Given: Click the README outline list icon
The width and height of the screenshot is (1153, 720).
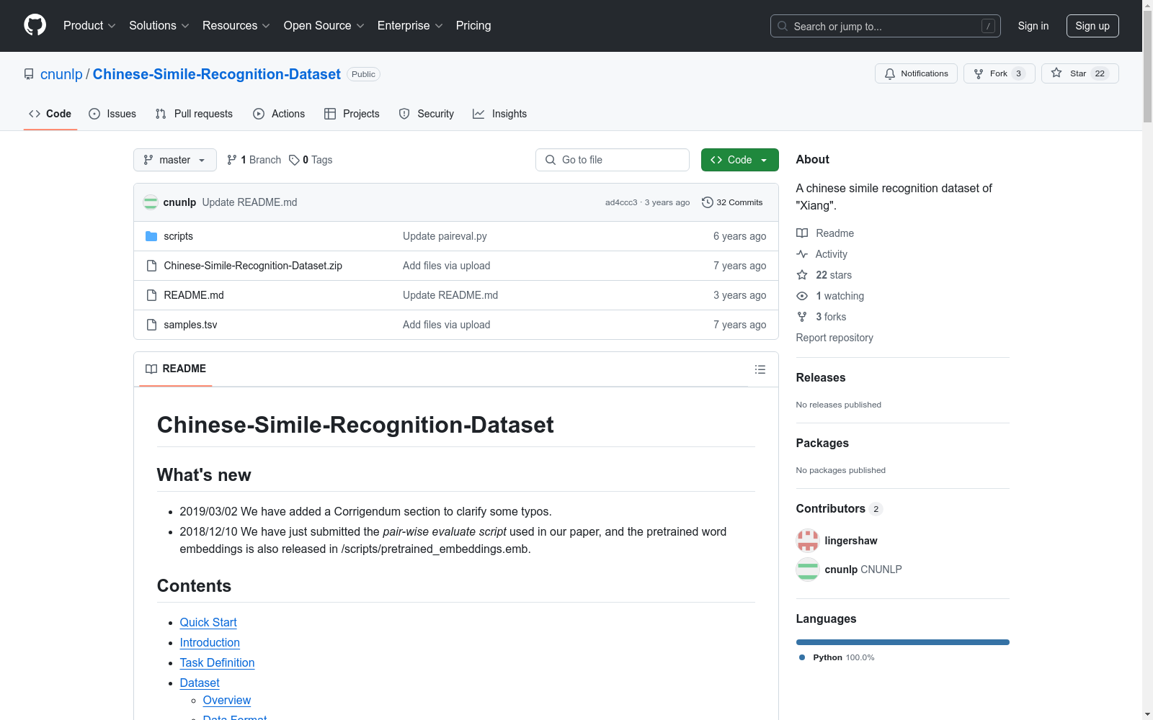Looking at the screenshot, I should click(760, 369).
